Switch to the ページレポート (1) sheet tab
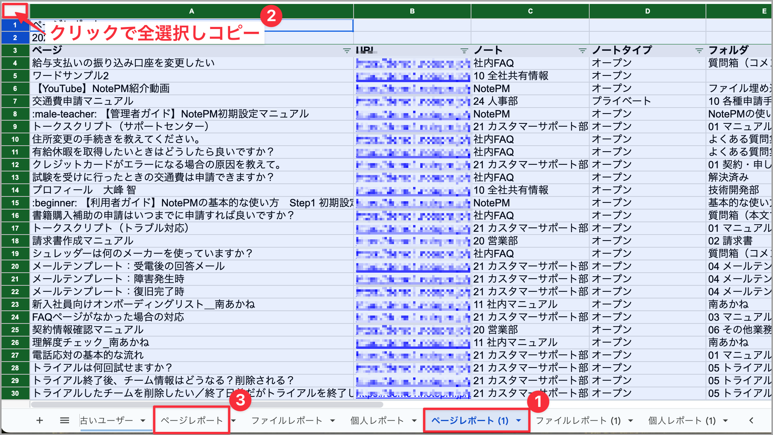Screen dimensions: 773x435 tap(470, 421)
